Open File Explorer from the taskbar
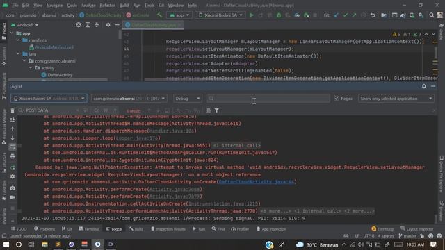The height and width of the screenshot is (250, 445). click(44, 244)
